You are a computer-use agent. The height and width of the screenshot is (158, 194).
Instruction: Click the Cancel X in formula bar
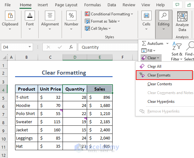[x=48, y=47]
